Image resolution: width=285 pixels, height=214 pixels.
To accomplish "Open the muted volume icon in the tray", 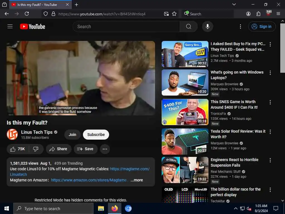I will [249, 208].
